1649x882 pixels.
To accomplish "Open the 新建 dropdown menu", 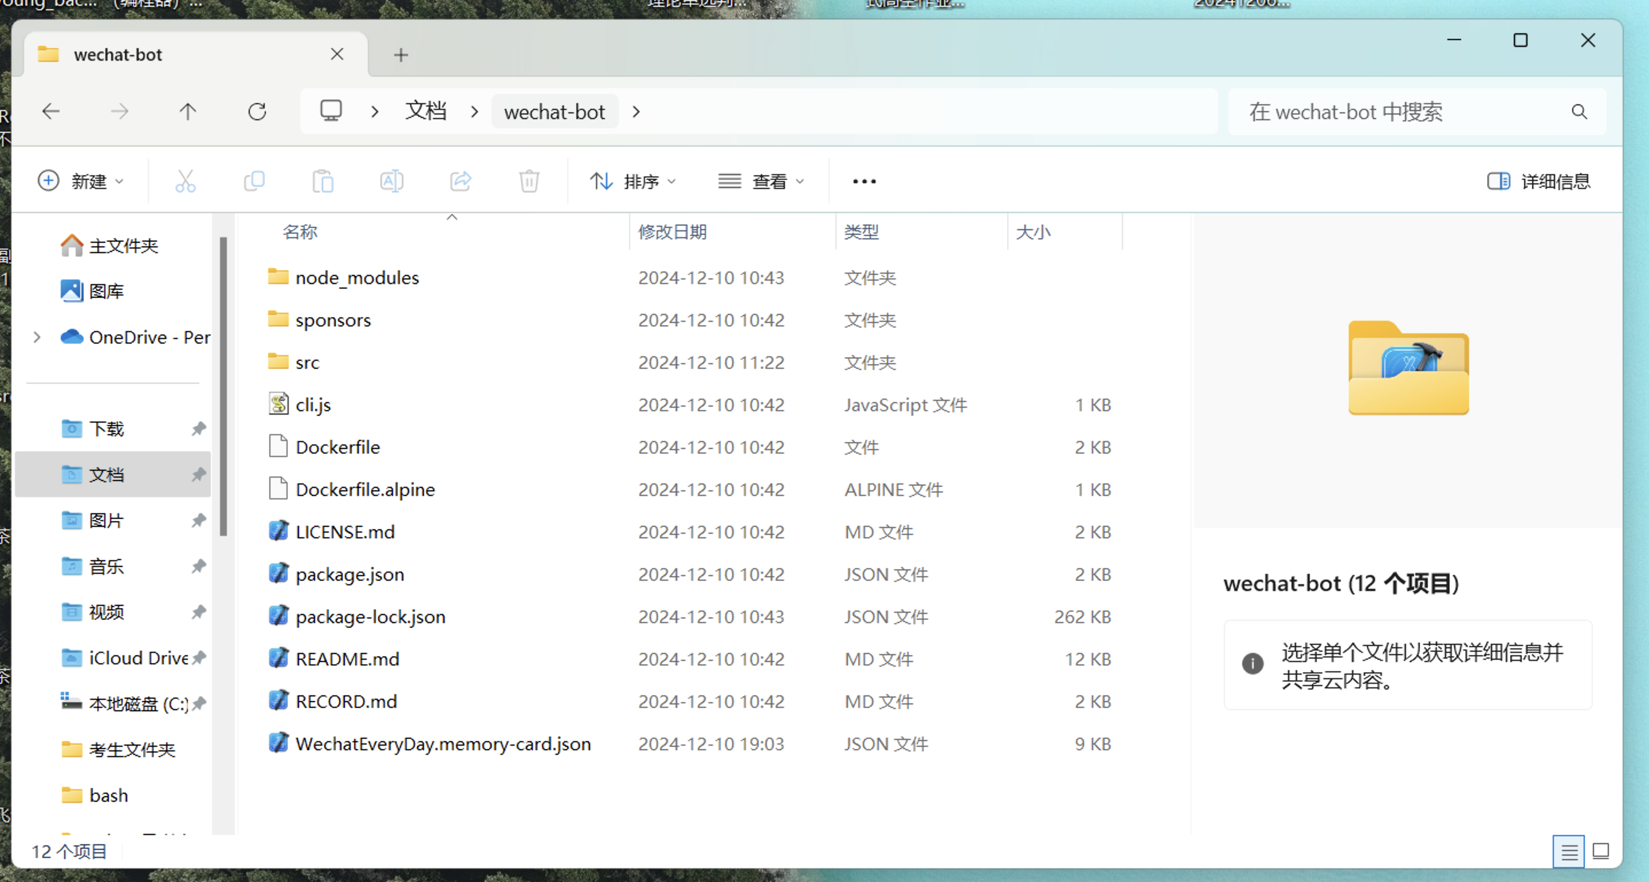I will coord(81,181).
